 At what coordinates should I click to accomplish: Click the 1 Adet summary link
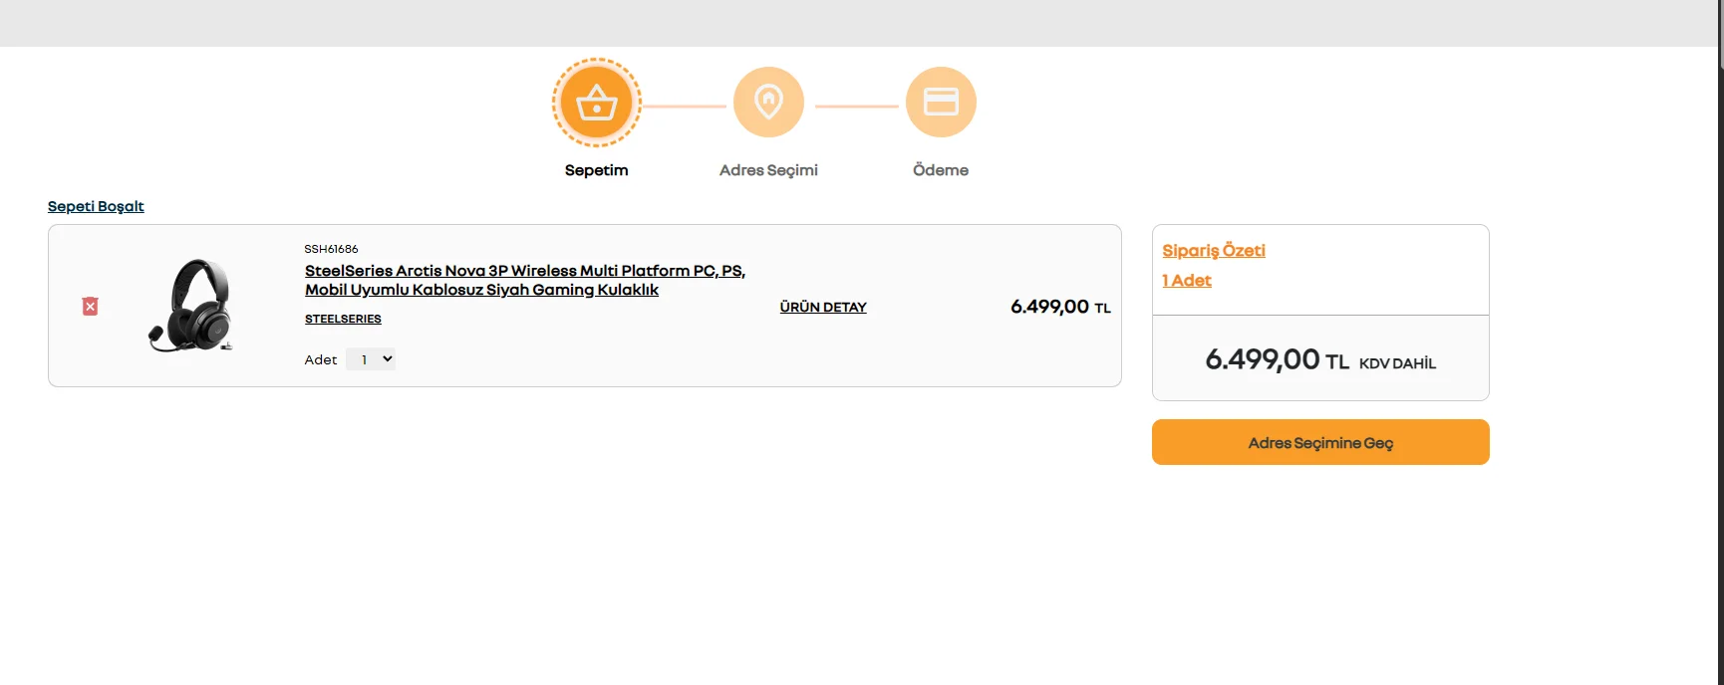pos(1187,281)
